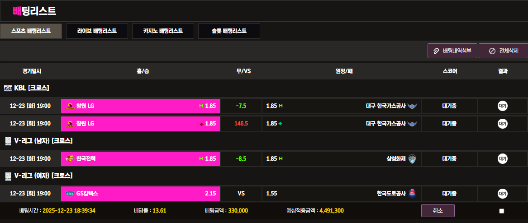Click the 1.55 away odds for 한국도로공사

tap(271, 193)
